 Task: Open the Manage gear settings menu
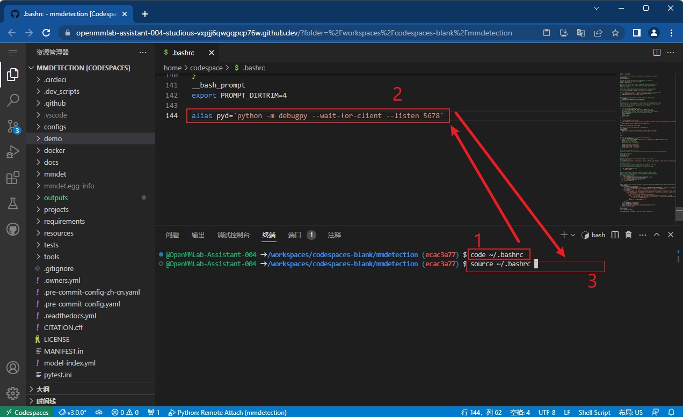point(13,393)
